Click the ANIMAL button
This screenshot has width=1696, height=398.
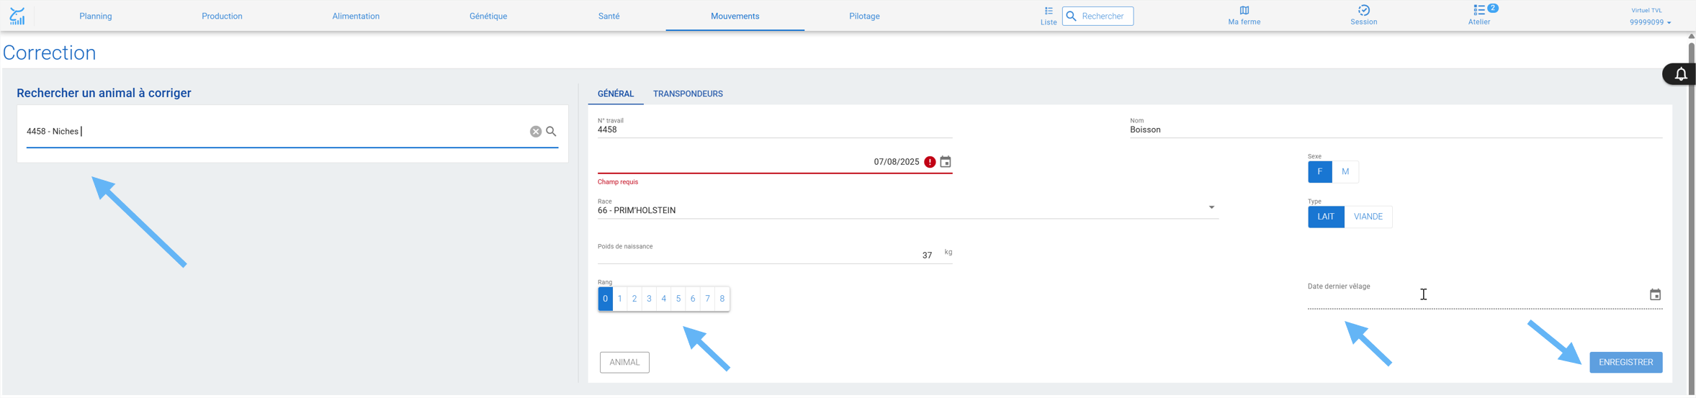(624, 362)
